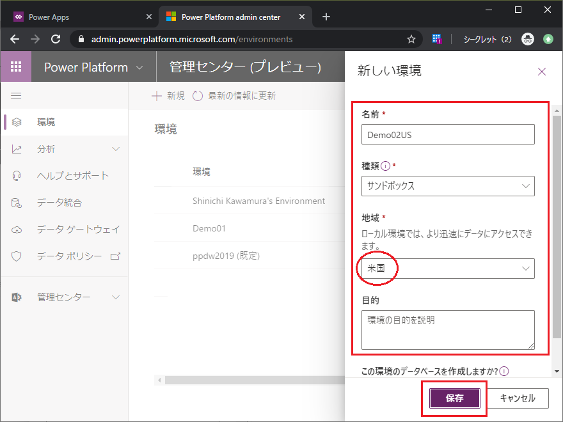Select 分析 in the sidebar
The height and width of the screenshot is (422, 563).
pos(64,149)
